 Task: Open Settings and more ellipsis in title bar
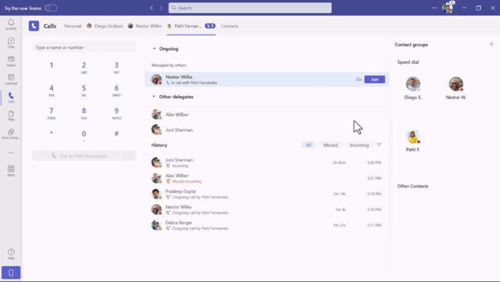(434, 8)
